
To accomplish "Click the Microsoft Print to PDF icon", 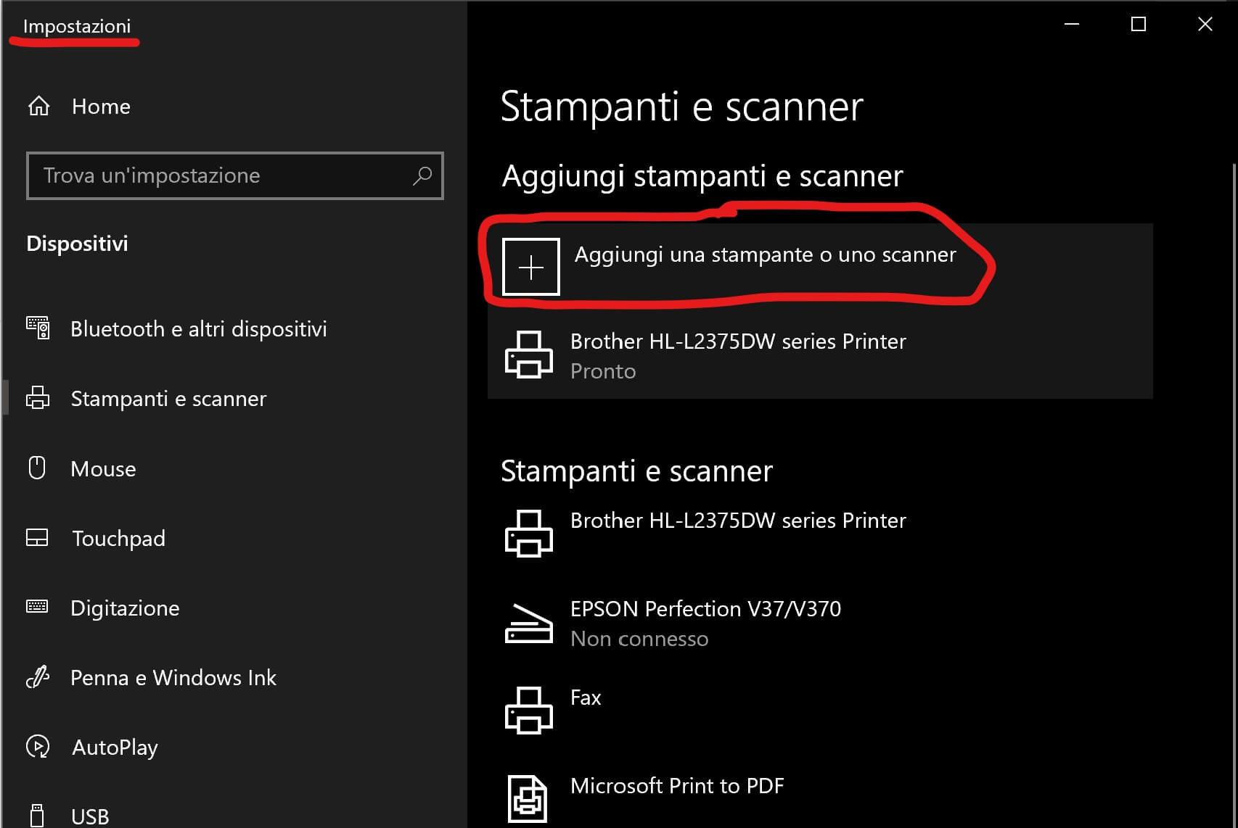I will 528,798.
